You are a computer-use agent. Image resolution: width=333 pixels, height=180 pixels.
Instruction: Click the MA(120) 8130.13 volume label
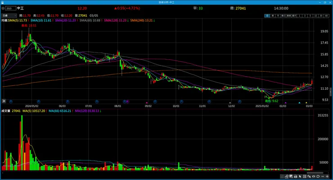click(88, 111)
